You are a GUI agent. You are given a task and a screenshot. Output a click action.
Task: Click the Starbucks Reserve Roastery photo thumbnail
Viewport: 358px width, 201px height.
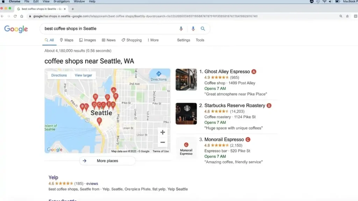(186, 113)
